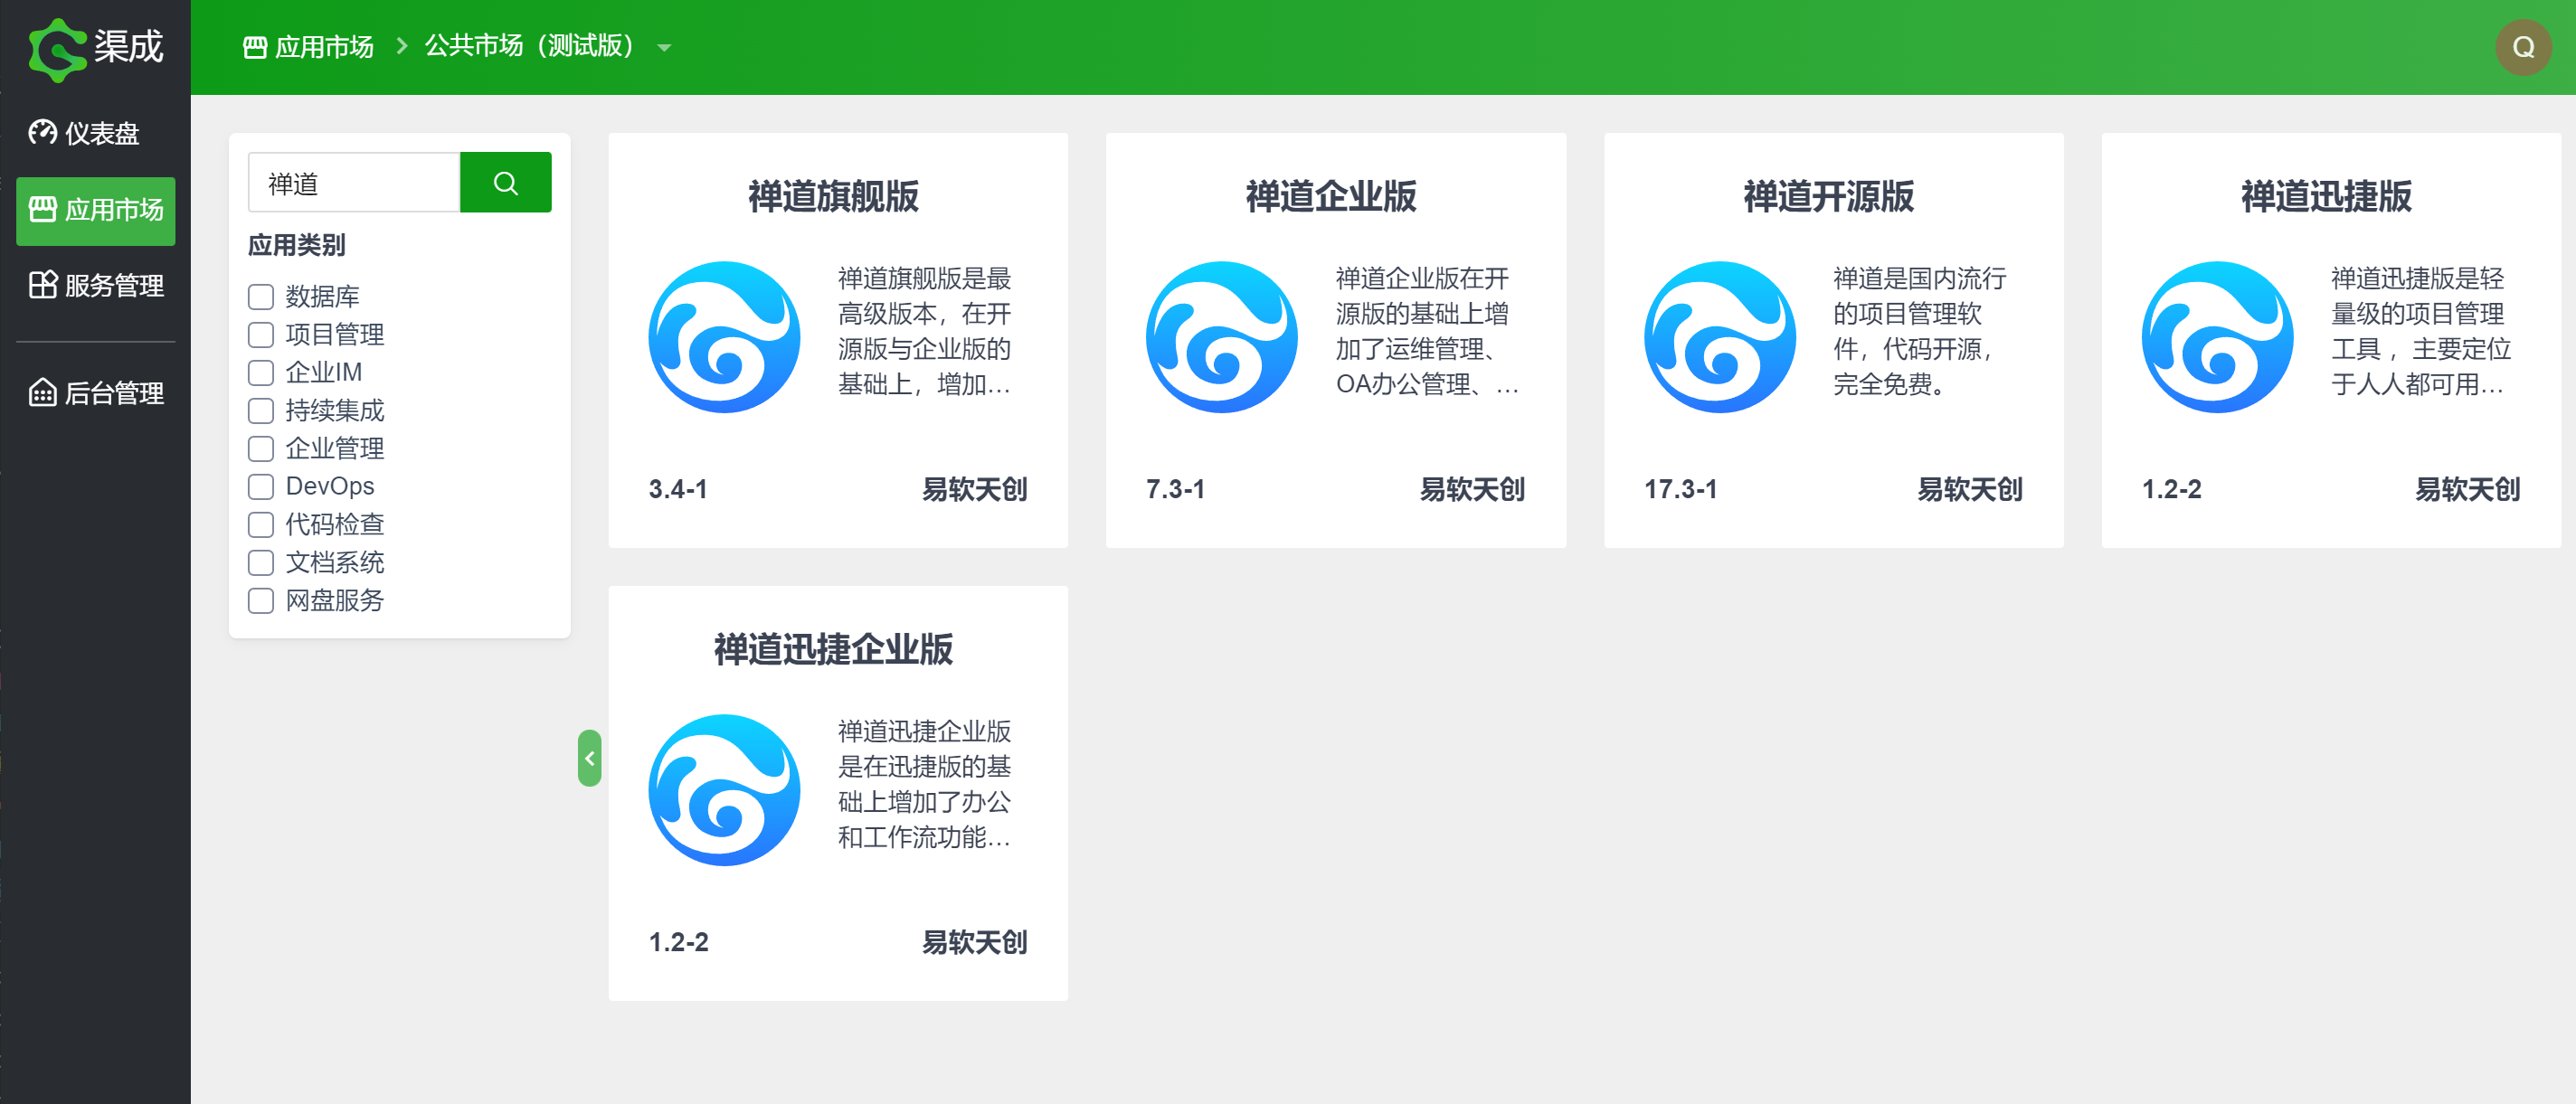
Task: Click the search input containing 禅道
Action: point(353,183)
